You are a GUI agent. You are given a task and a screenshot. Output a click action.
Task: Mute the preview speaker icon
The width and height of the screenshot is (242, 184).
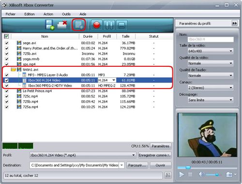click(201, 174)
